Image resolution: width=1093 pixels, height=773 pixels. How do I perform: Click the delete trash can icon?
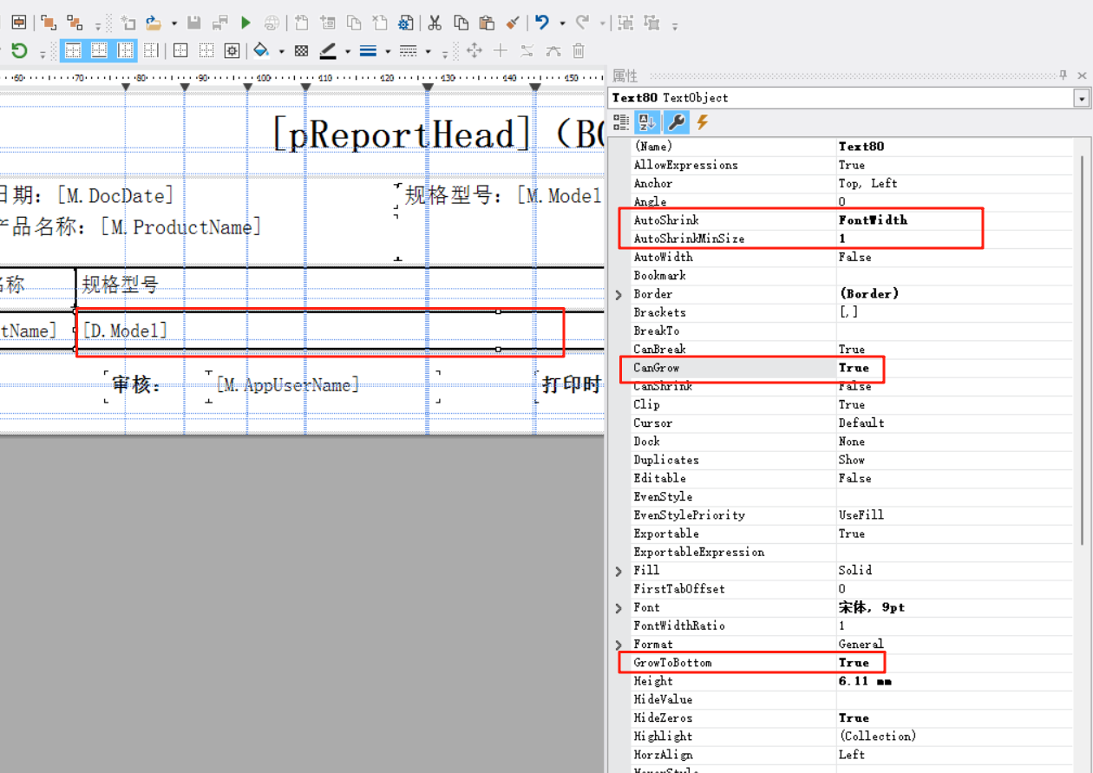pyautogui.click(x=579, y=51)
